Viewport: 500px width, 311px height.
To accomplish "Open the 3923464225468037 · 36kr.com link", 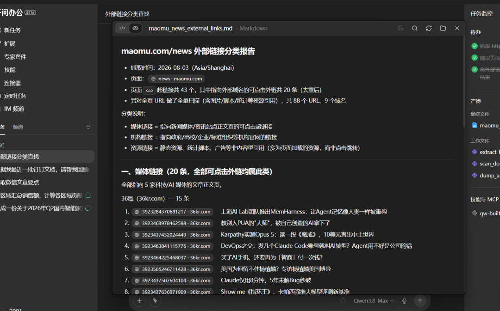I will (x=172, y=257).
